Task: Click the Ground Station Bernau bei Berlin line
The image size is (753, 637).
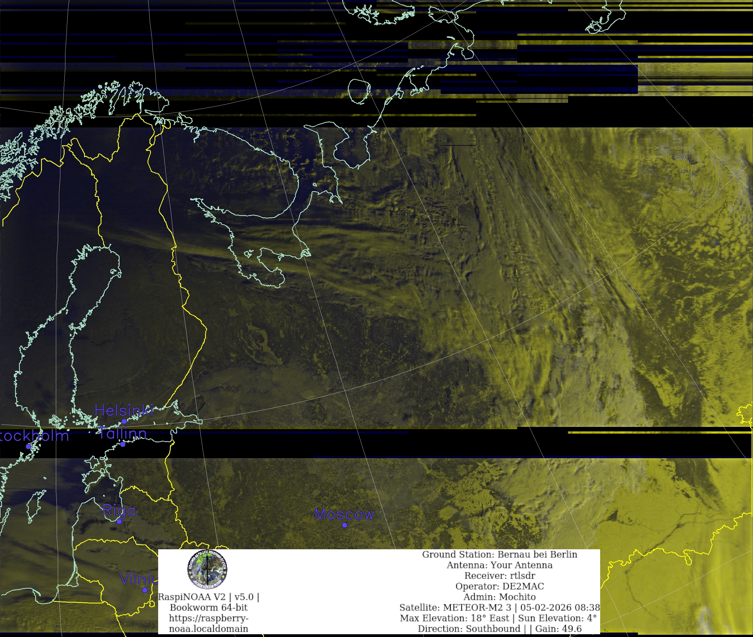Action: [500, 554]
